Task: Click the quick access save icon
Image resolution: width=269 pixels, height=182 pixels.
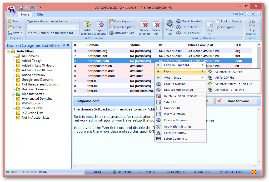Action: 21,7
